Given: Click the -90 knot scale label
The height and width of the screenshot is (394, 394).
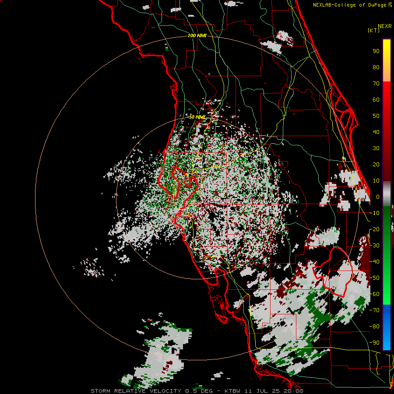Looking at the screenshot, I should pyautogui.click(x=374, y=343).
